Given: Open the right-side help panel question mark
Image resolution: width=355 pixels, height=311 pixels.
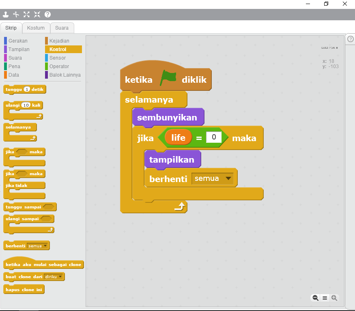Looking at the screenshot, I should (350, 39).
